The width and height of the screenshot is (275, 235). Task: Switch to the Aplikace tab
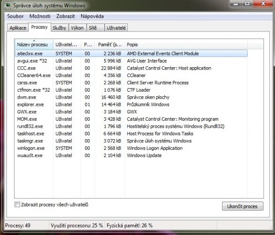tap(18, 28)
